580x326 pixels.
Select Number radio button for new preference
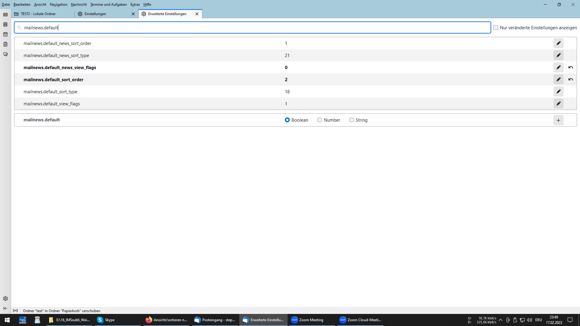(x=320, y=120)
